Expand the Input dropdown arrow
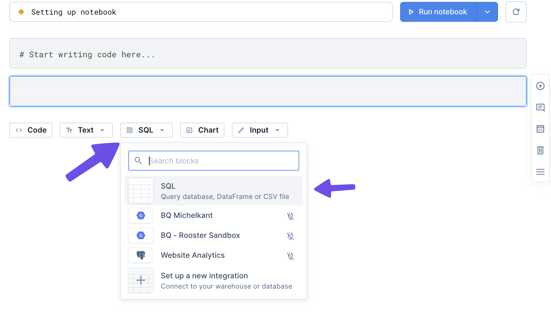 (277, 130)
